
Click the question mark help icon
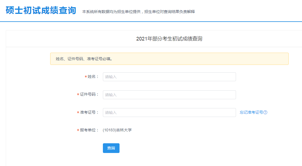tap(265, 113)
